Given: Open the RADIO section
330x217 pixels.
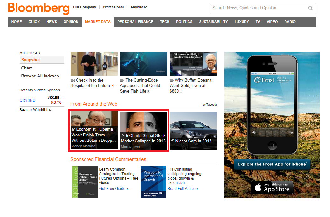Looking at the screenshot, I should click(x=290, y=22).
